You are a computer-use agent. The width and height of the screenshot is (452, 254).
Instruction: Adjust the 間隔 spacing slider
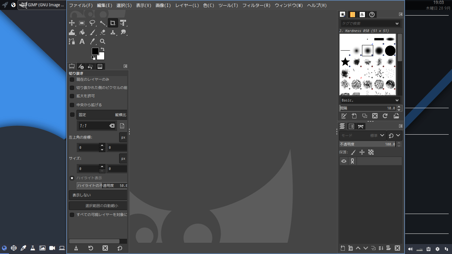point(368,108)
